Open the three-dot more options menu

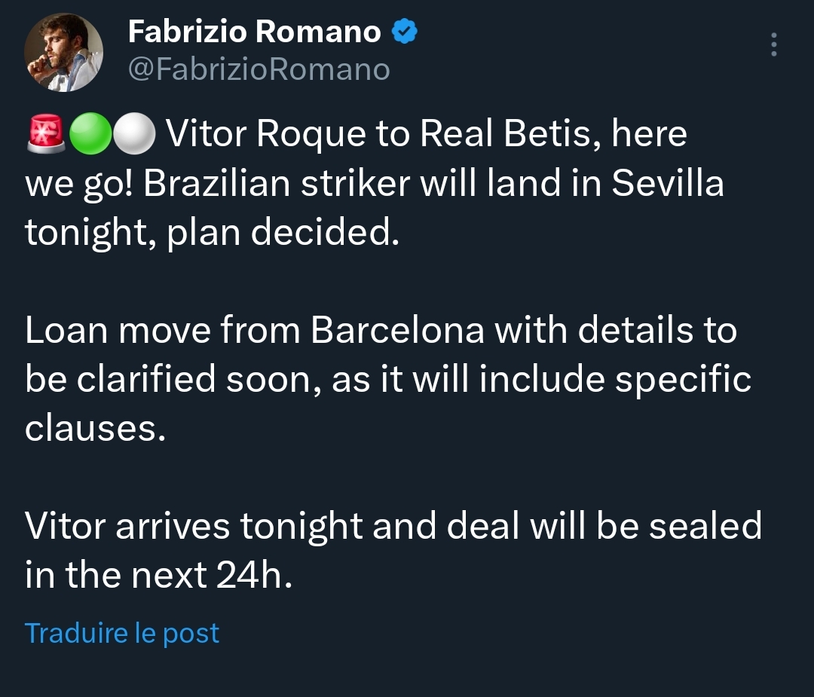click(773, 44)
